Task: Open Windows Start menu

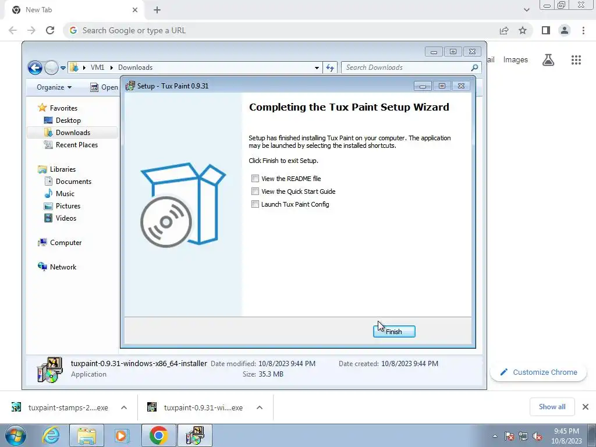Action: click(15, 435)
